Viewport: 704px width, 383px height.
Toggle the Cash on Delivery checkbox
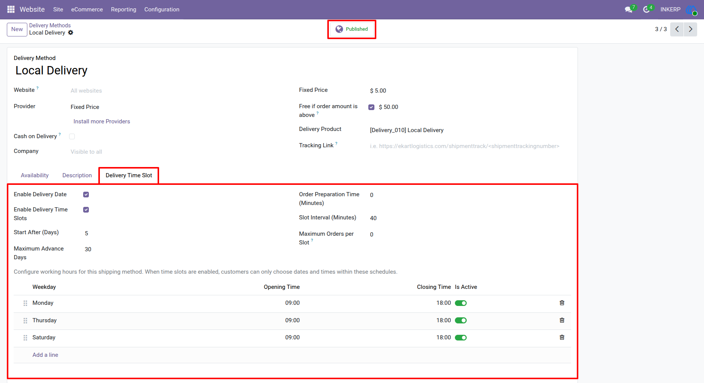tap(72, 137)
